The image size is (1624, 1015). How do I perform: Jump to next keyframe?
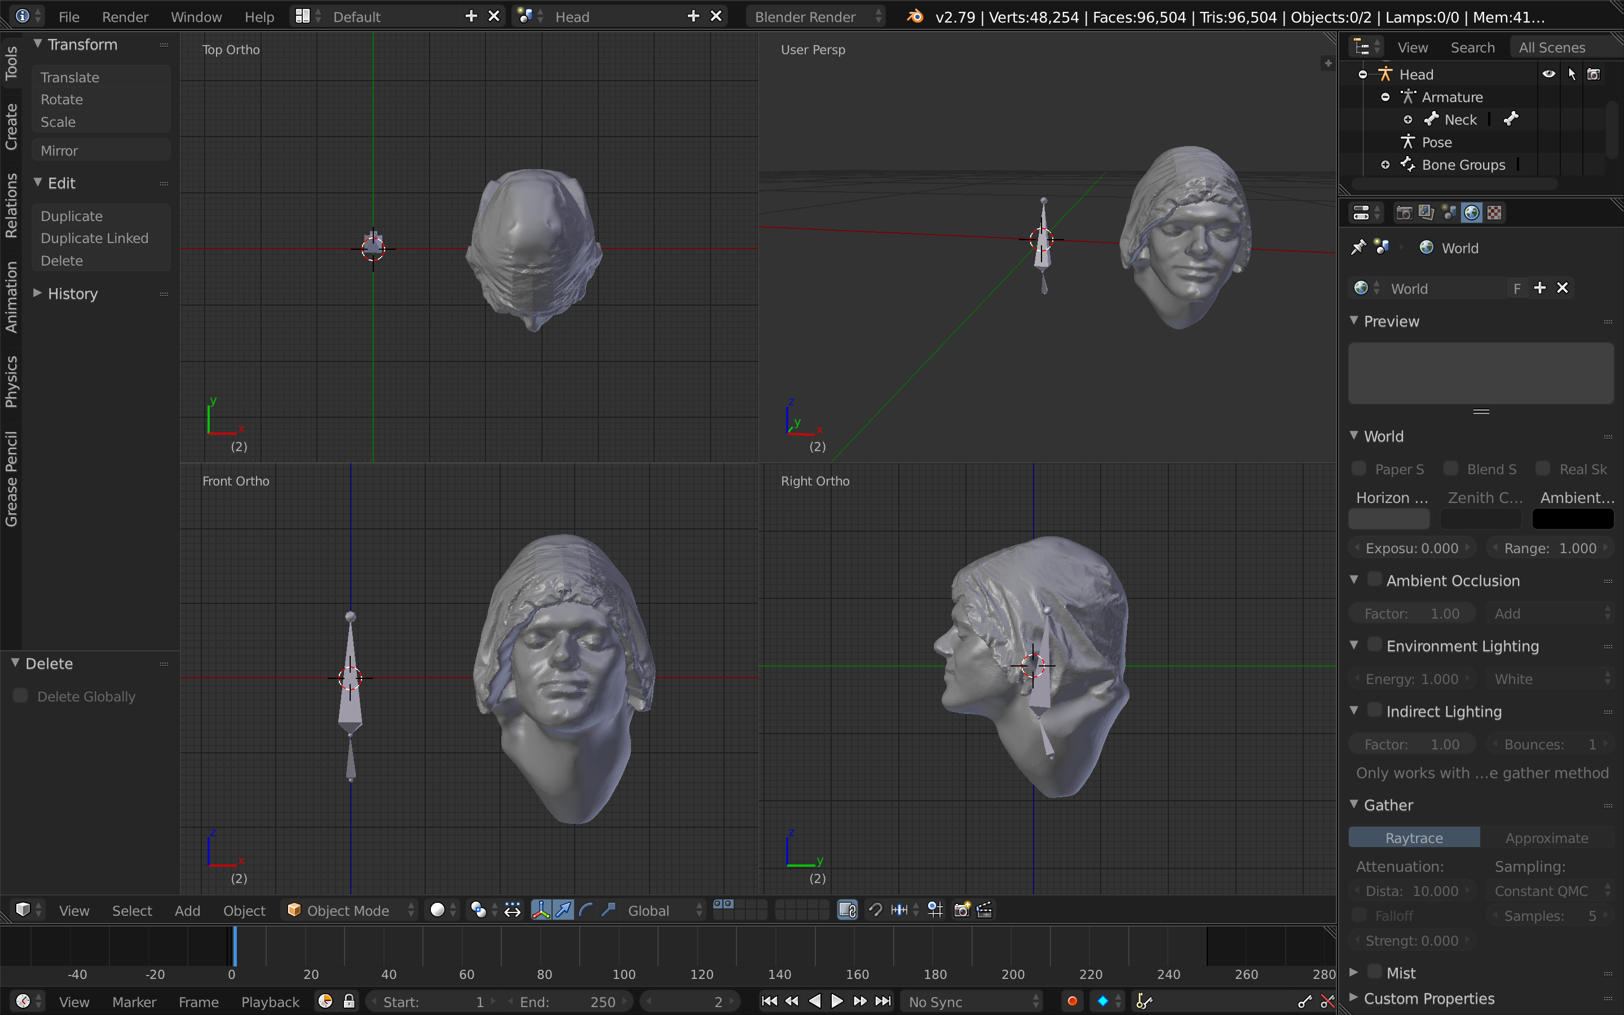point(859,1001)
